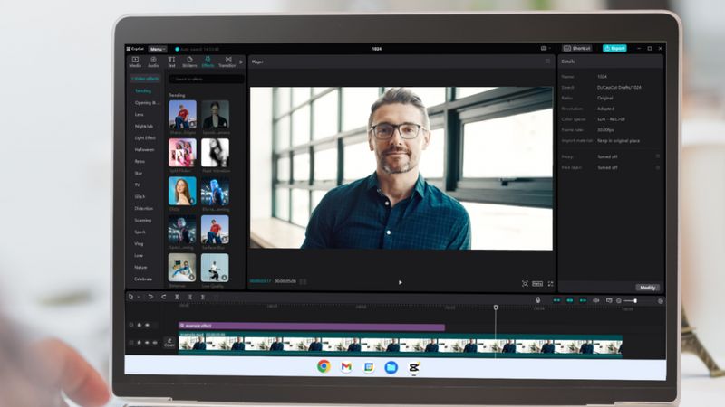Expand more tabs arrow beside Transition

point(242,62)
